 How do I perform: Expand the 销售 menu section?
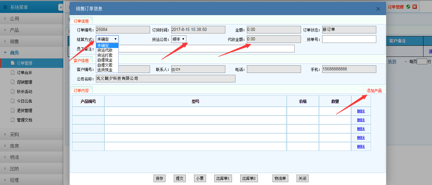click(x=32, y=41)
